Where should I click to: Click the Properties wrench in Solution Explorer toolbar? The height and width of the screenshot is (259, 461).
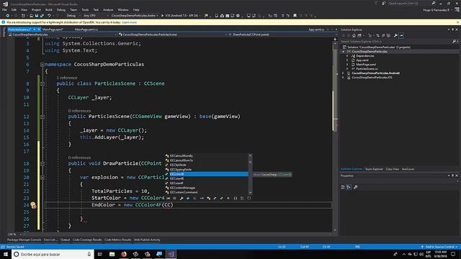pos(395,35)
